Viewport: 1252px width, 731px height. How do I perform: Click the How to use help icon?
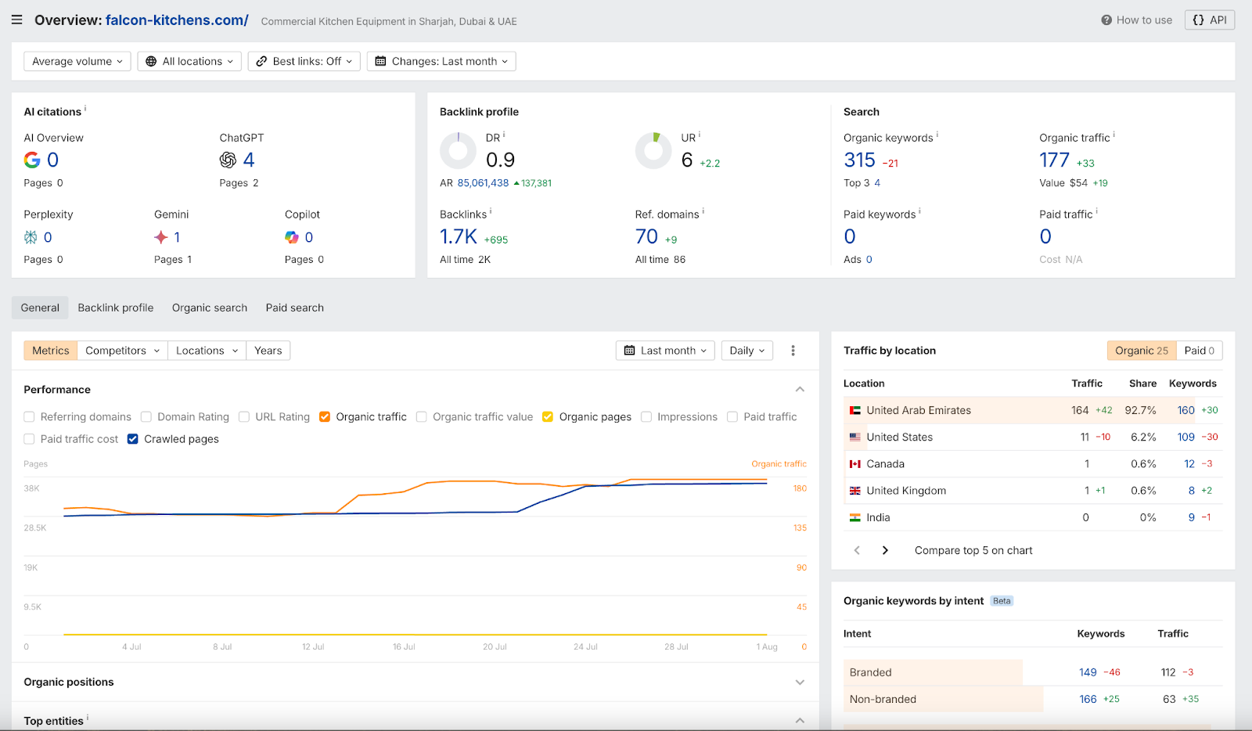(1106, 20)
